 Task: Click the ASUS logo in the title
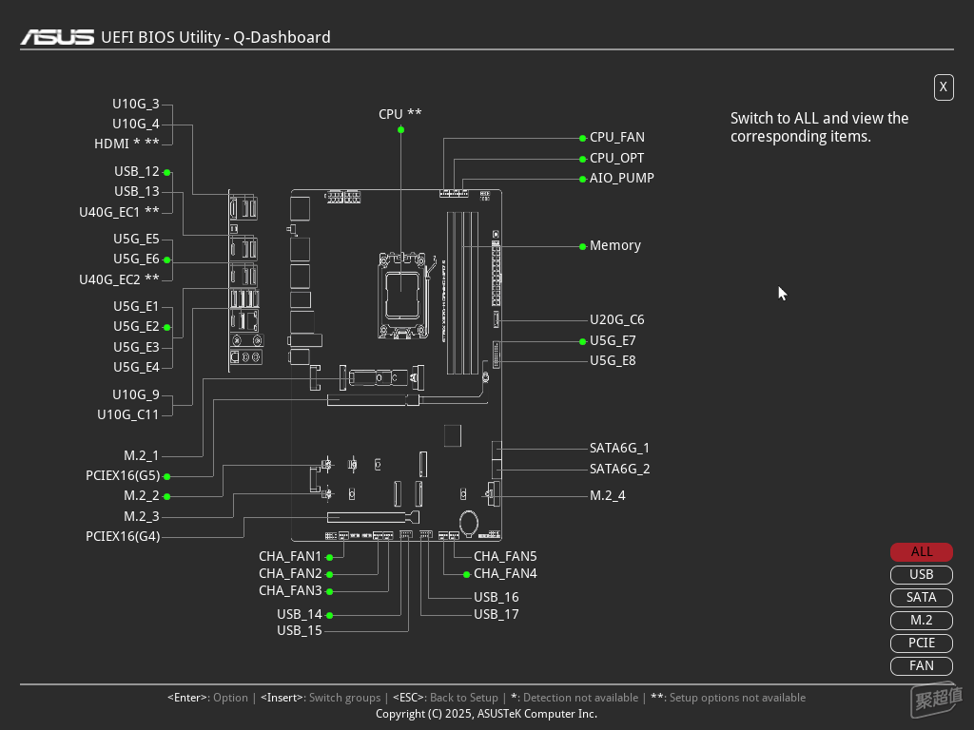57,37
